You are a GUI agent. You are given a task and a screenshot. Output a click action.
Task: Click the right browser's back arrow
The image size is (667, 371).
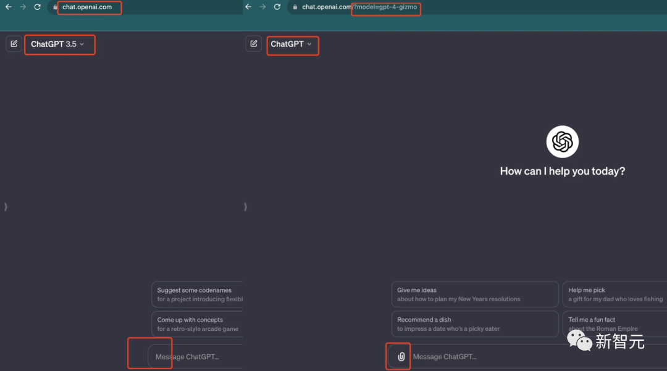tap(248, 7)
